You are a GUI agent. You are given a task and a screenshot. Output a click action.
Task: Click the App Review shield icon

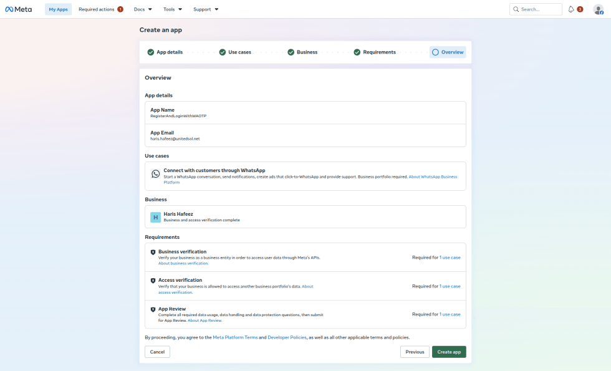pos(153,309)
